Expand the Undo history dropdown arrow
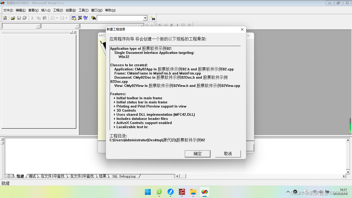Screen dimensions: 352x198 click(57, 18)
